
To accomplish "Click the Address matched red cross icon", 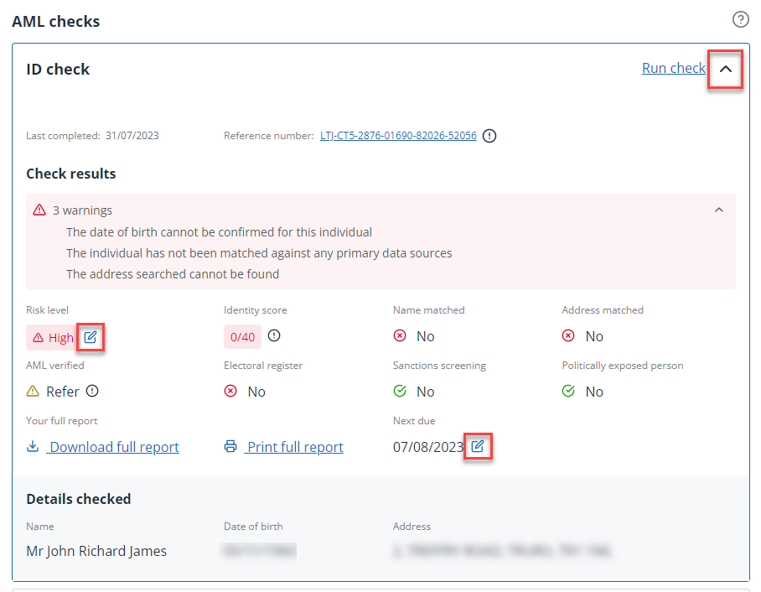I will click(568, 336).
